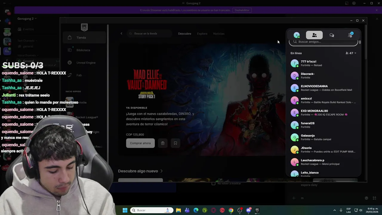The height and width of the screenshot is (215, 382).
Task: Click the scrollbar of the friends list
Action: 360,42
